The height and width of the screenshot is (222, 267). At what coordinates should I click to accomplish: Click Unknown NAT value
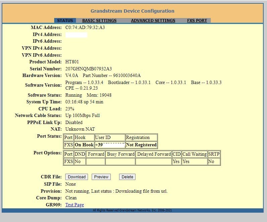[x=80, y=129]
